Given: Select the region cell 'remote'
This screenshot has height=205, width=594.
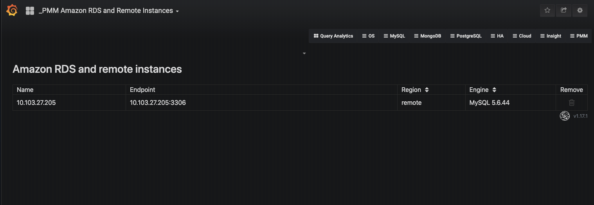Looking at the screenshot, I should pyautogui.click(x=431, y=102).
